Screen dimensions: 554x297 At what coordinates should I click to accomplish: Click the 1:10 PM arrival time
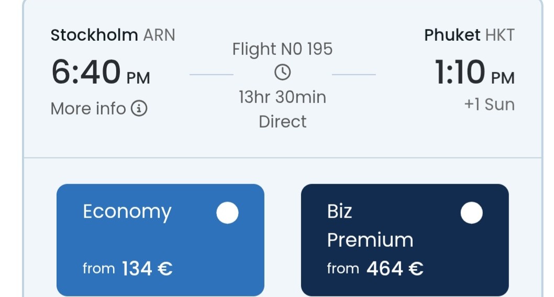coord(474,72)
